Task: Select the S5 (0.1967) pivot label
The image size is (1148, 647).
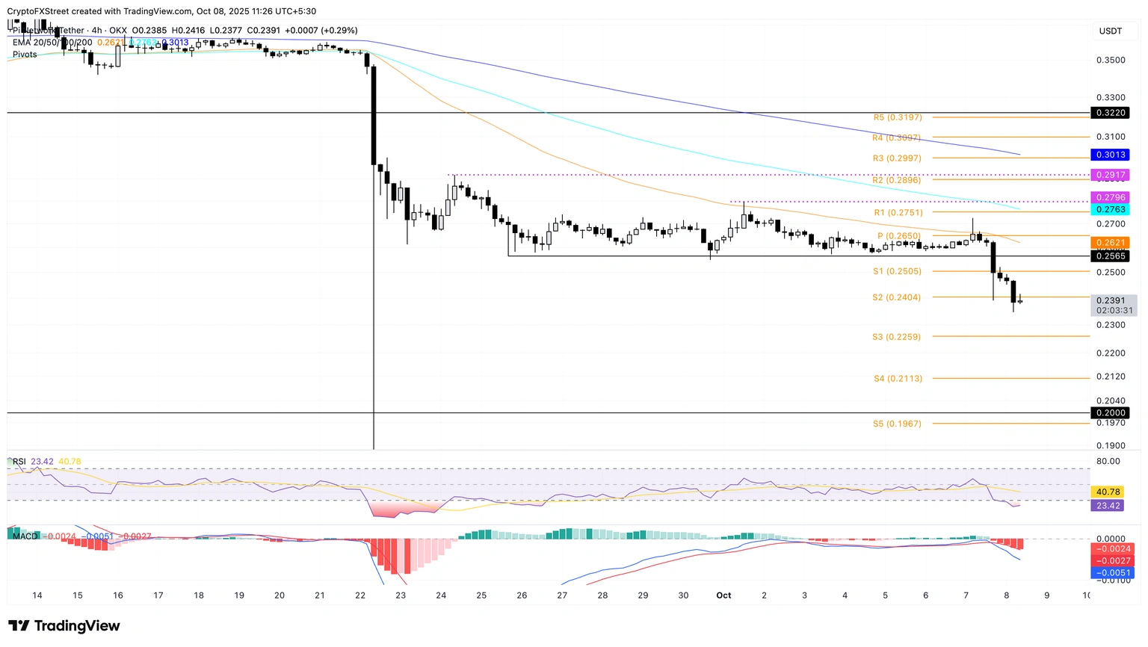Action: pyautogui.click(x=897, y=424)
